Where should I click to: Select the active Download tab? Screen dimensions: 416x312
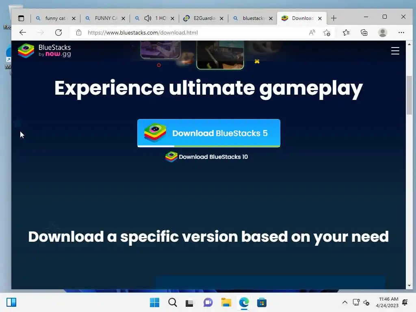[302, 18]
